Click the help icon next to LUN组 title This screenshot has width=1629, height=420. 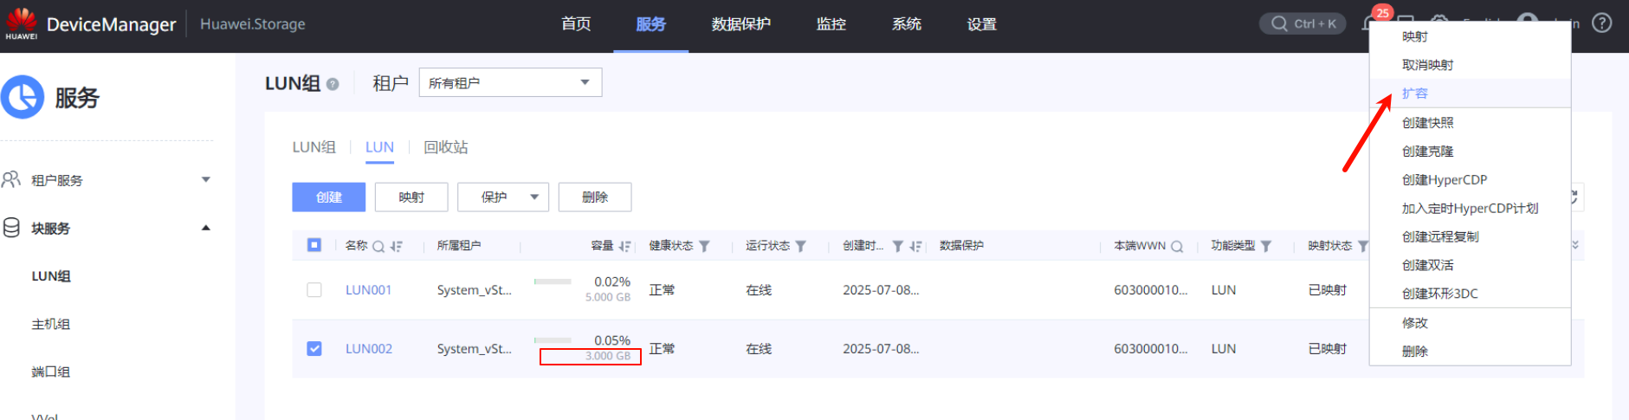click(x=333, y=84)
